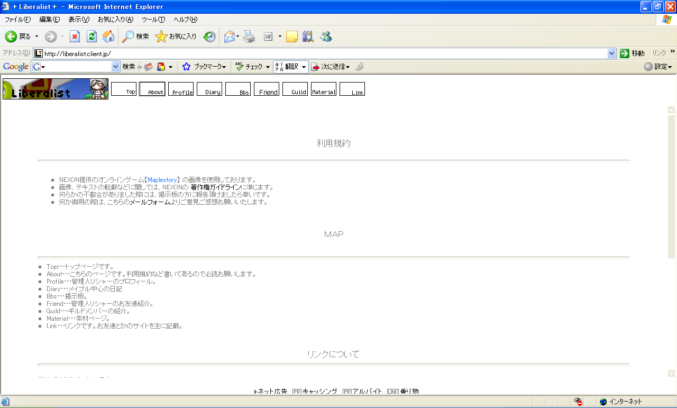This screenshot has width=677, height=408.
Task: Click the アルバイト footer link
Action: [367, 391]
